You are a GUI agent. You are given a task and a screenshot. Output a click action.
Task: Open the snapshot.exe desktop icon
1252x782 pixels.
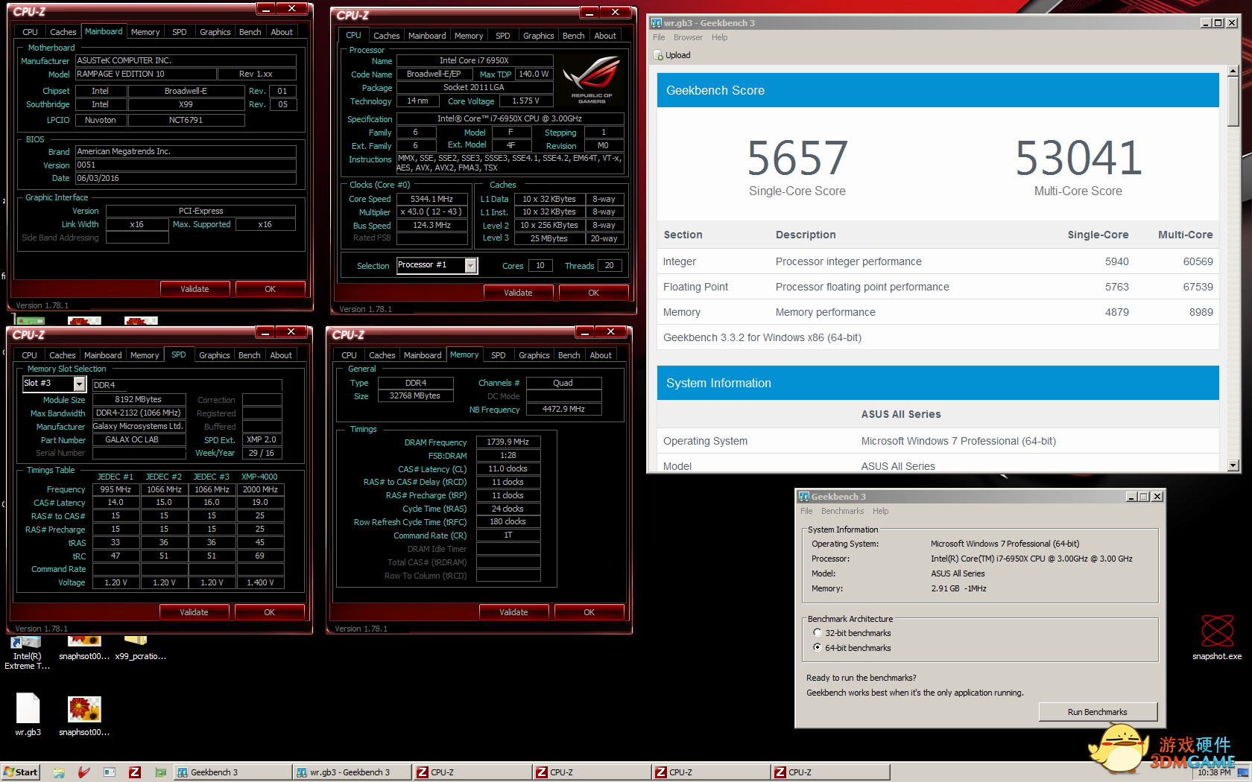(1217, 632)
